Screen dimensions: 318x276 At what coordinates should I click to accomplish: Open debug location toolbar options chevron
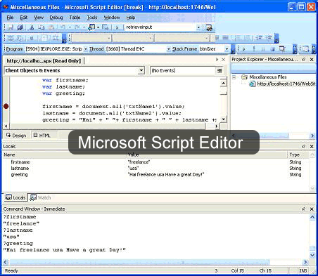(233, 49)
